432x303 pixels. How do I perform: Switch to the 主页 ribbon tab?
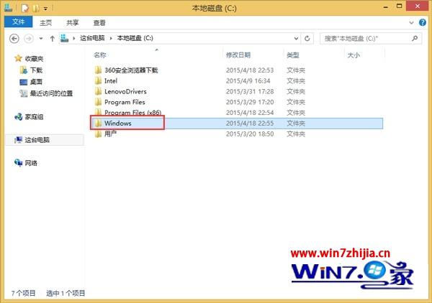click(x=46, y=23)
